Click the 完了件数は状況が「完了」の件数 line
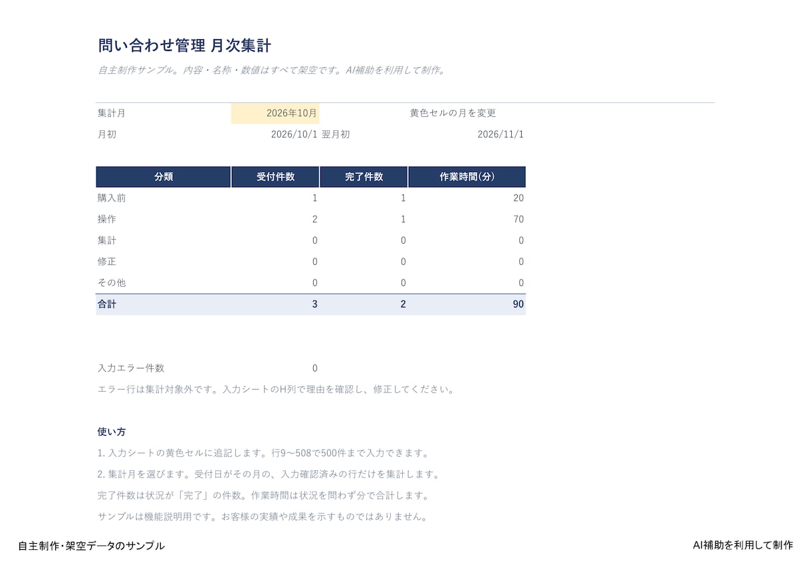This screenshot has height=573, width=811. [x=263, y=496]
